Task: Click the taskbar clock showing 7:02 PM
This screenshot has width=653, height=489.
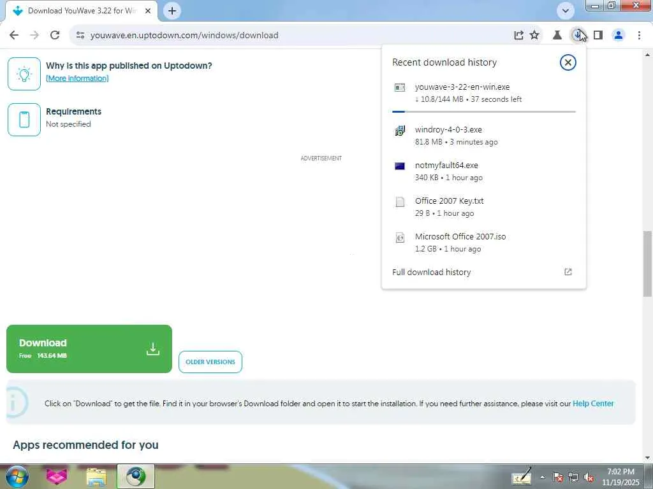Action: tap(620, 477)
